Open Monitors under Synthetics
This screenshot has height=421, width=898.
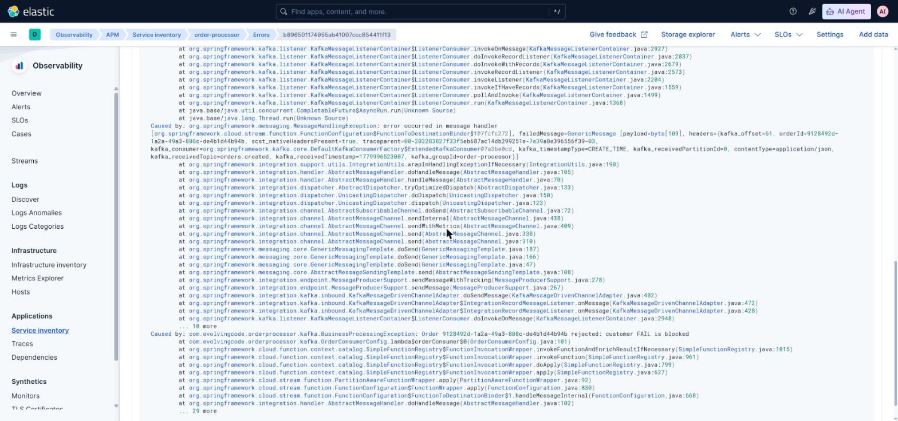pos(25,396)
